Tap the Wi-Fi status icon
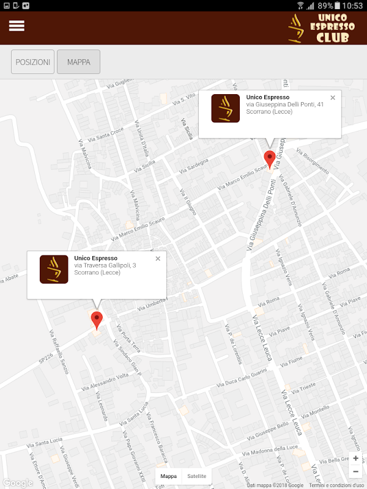This screenshot has width=367, height=489. click(300, 6)
